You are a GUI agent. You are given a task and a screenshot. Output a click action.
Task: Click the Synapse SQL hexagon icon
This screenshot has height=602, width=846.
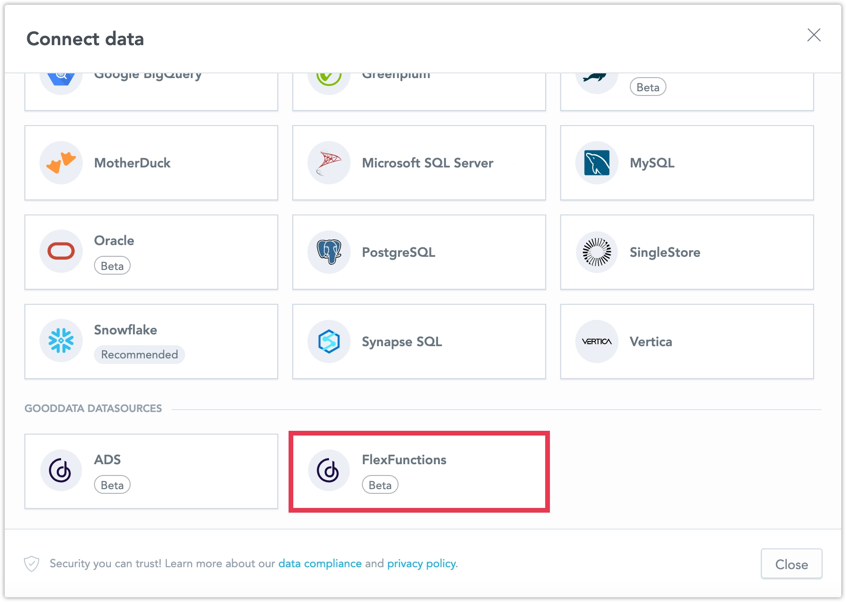pyautogui.click(x=329, y=341)
